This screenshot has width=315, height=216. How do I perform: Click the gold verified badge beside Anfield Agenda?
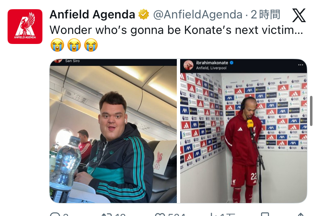(x=144, y=14)
